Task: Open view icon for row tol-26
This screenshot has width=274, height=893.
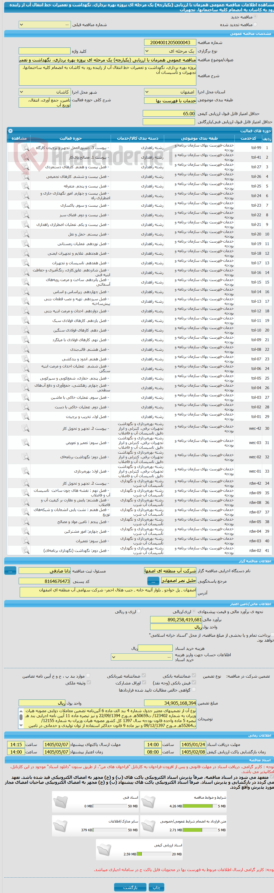Action: 25,176
